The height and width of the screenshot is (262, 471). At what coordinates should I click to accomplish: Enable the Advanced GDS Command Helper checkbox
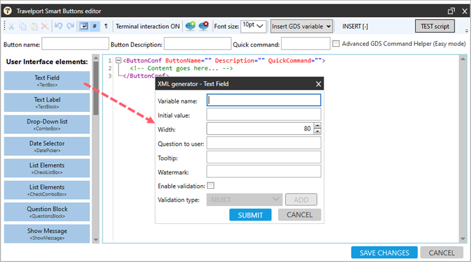click(x=336, y=44)
